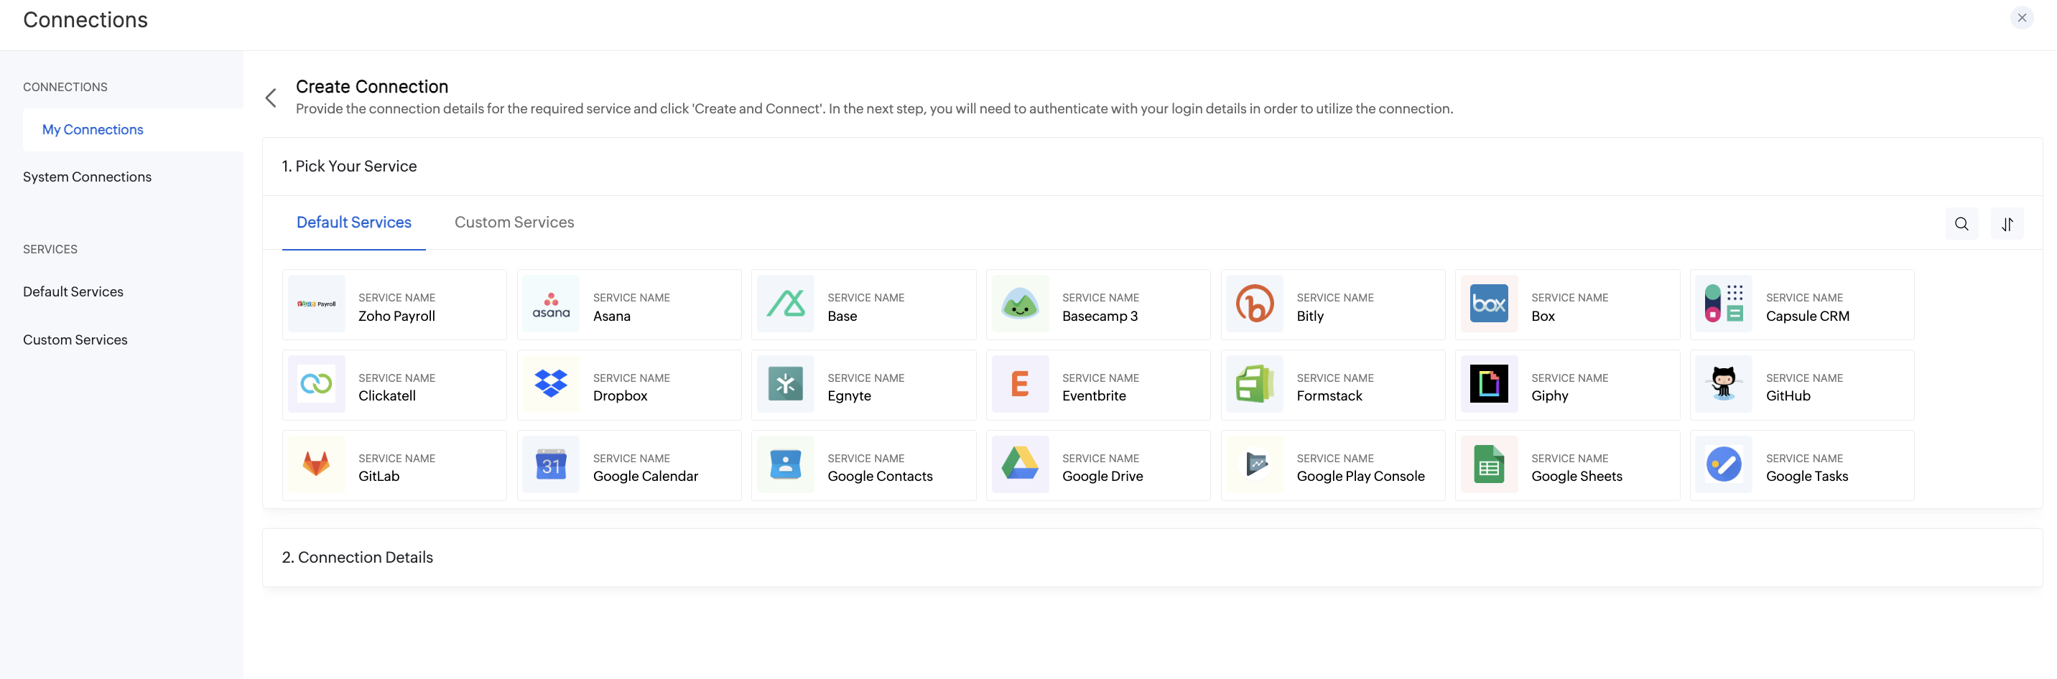Choose the Google Calendar icon
The width and height of the screenshot is (2057, 679).
pyautogui.click(x=551, y=464)
